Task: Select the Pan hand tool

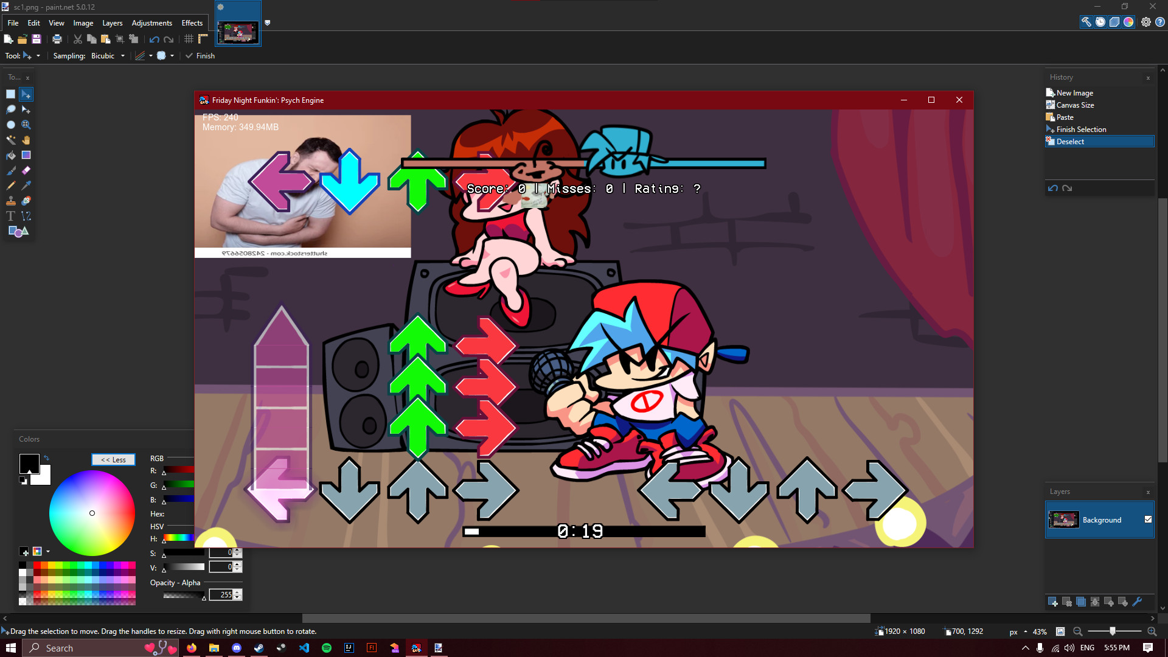Action: [x=26, y=140]
